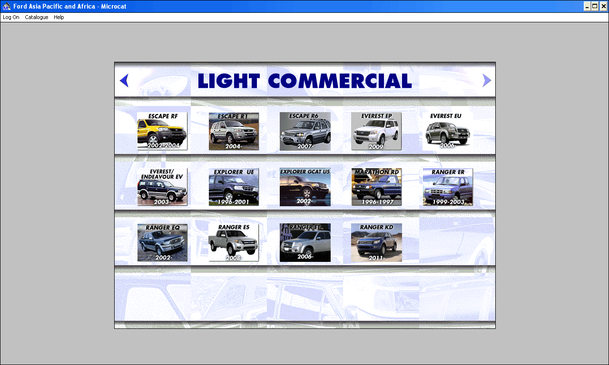Screen dimensions: 609x365
Task: Select the ESCAPE RF 2002-2004 vehicle
Action: (162, 131)
